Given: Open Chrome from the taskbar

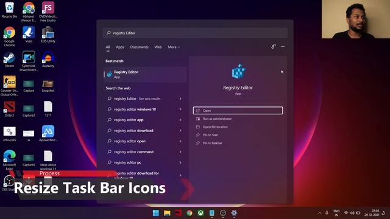Looking at the screenshot, I should coord(190,213).
